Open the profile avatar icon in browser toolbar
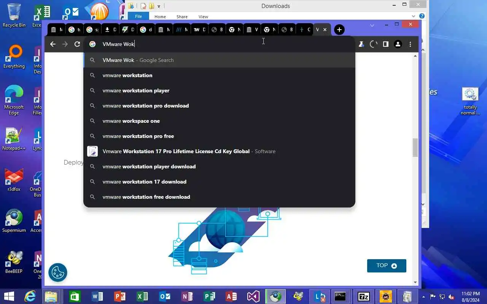The width and height of the screenshot is (487, 304). pyautogui.click(x=398, y=44)
